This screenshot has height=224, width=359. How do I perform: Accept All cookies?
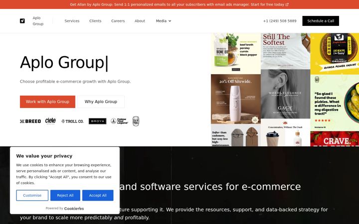[98, 196]
